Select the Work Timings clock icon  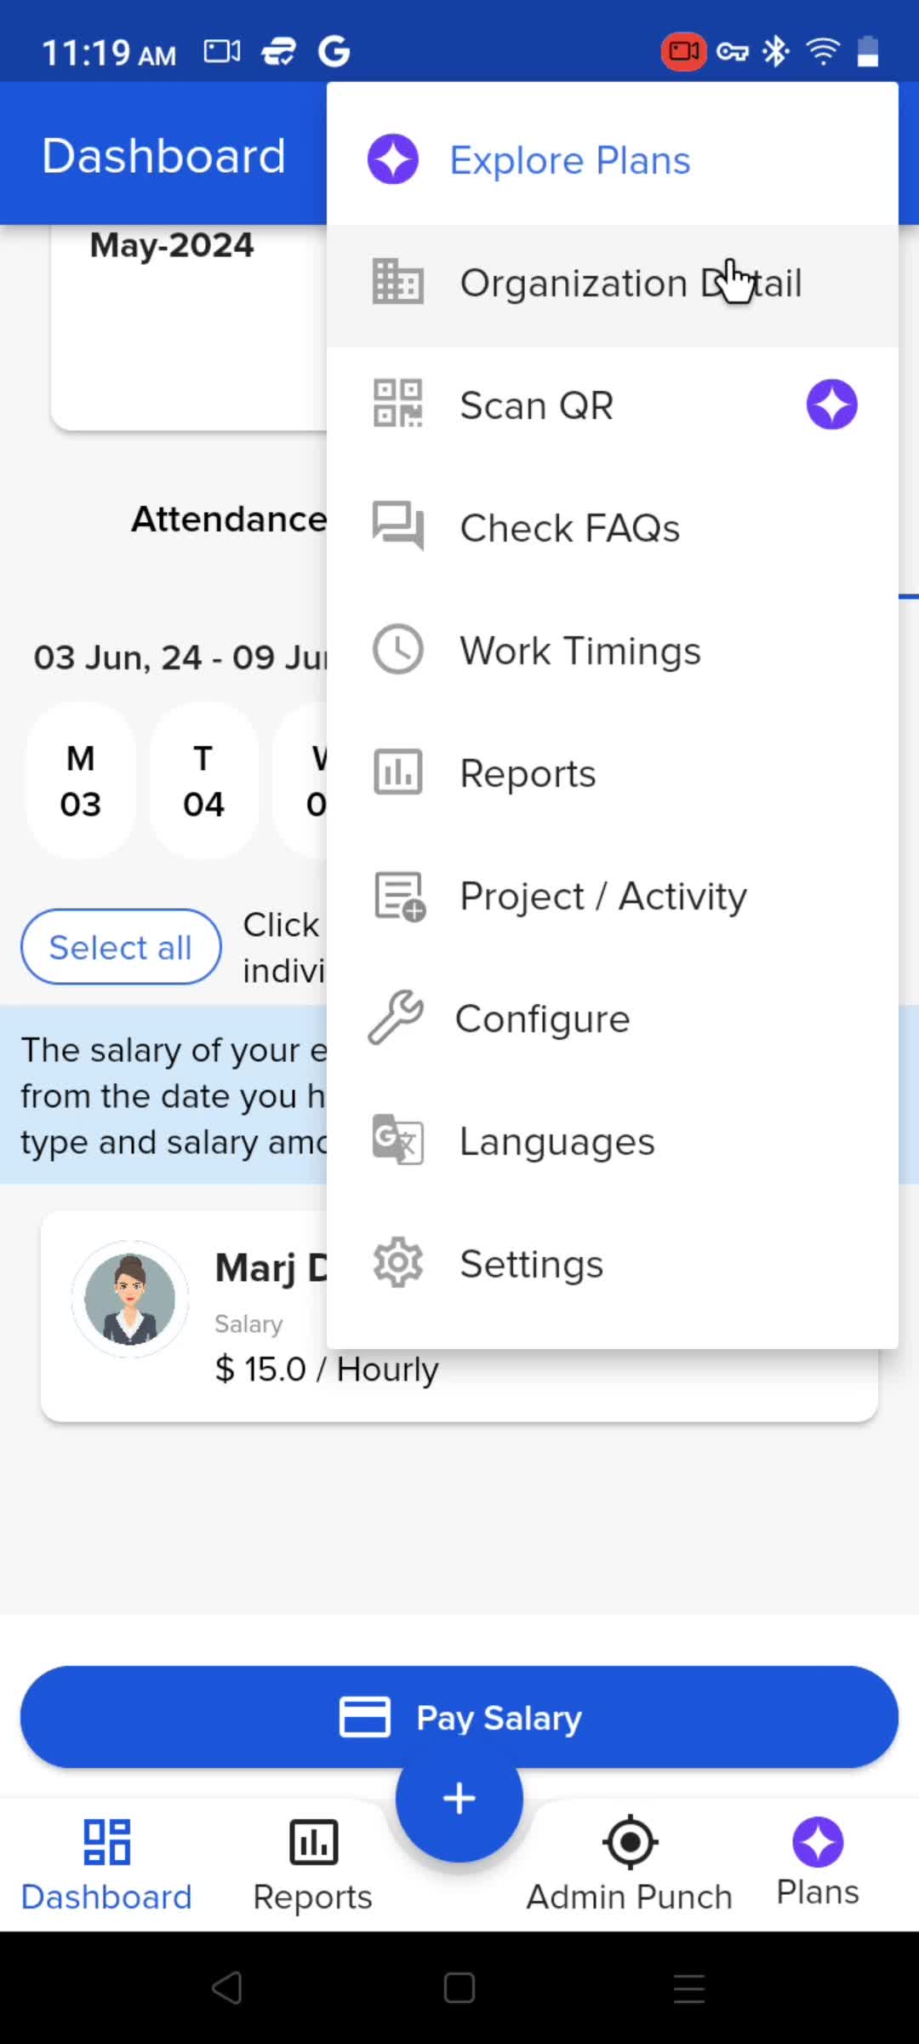397,649
